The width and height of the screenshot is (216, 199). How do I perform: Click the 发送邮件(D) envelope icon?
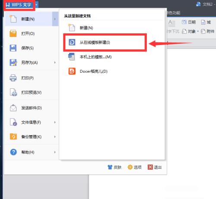[x=13, y=108]
